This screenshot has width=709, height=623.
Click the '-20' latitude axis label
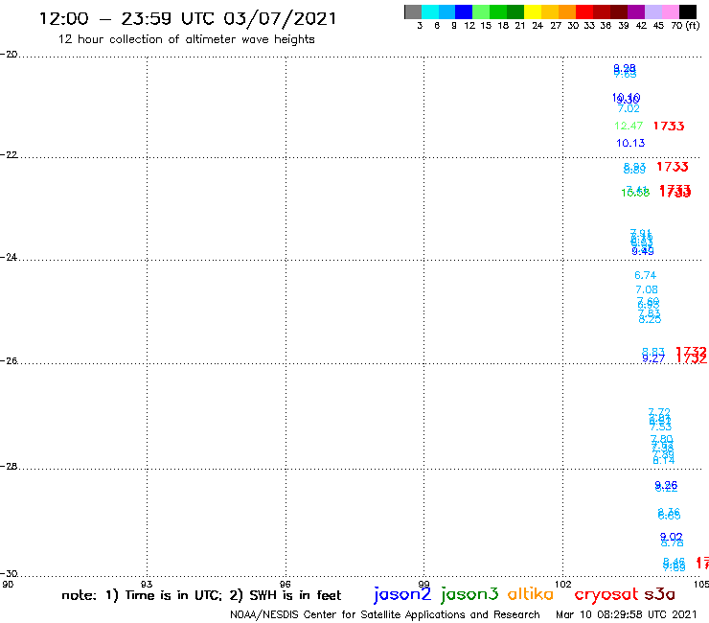9,55
